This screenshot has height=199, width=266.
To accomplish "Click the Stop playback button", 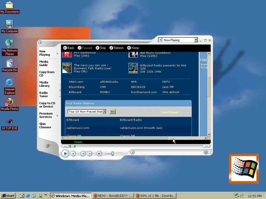I will point(73,154).
